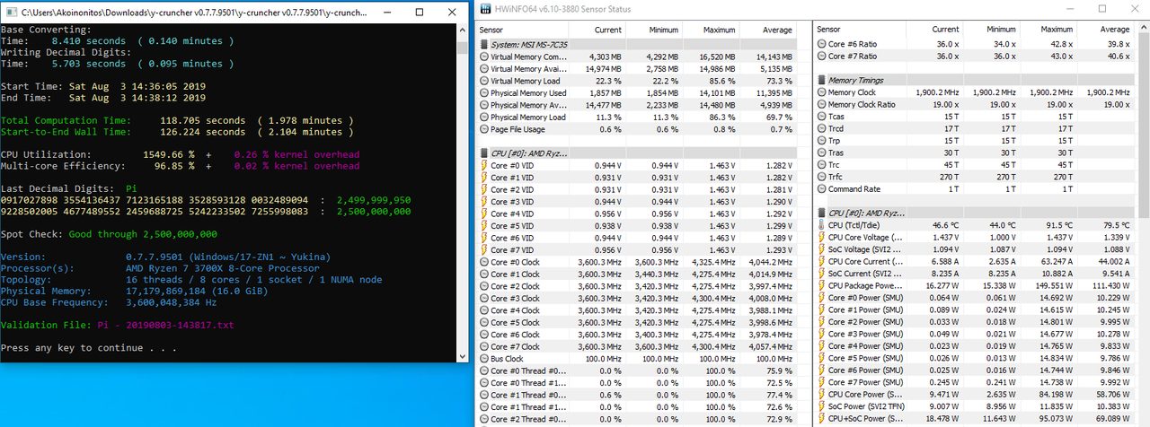
Task: Click the CPU Package Power lightning icon
Action: point(821,286)
